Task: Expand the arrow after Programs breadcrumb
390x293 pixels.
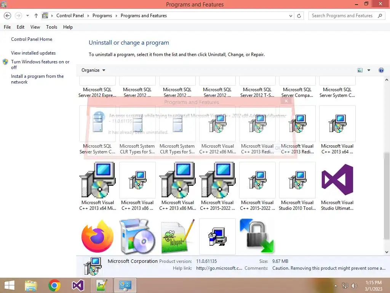Action: coord(116,16)
